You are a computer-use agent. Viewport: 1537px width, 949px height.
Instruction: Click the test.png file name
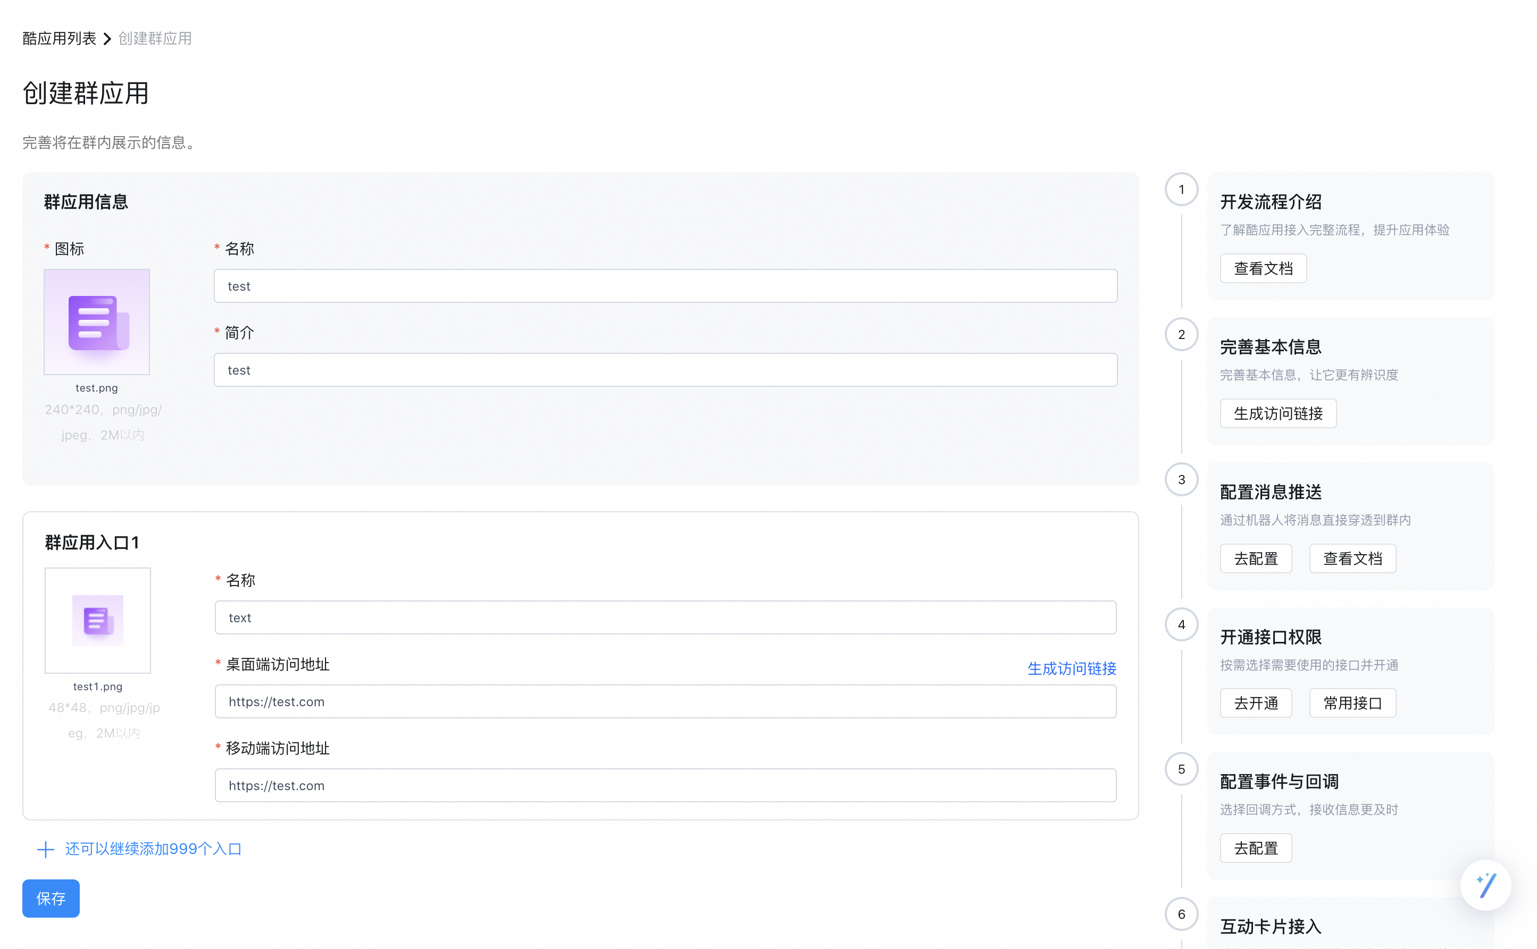97,388
